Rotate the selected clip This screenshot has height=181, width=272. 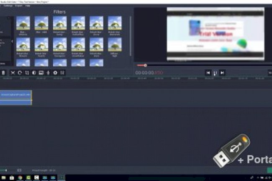coord(20,73)
